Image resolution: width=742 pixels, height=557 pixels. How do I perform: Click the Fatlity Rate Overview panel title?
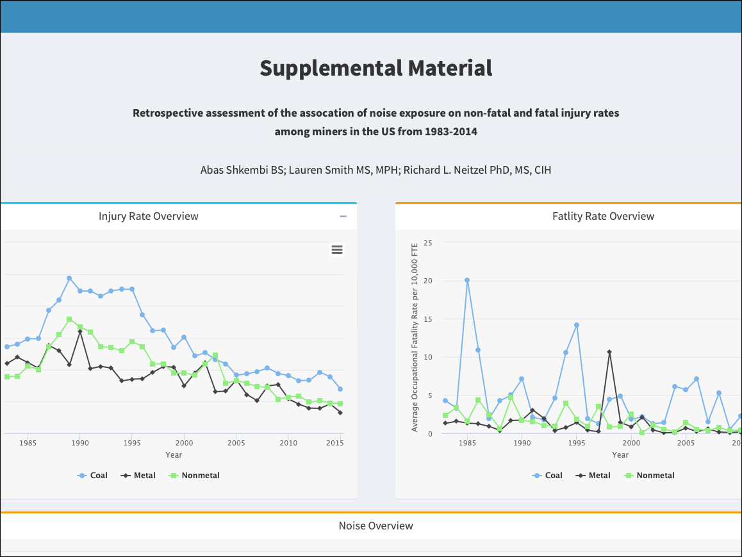tap(603, 217)
